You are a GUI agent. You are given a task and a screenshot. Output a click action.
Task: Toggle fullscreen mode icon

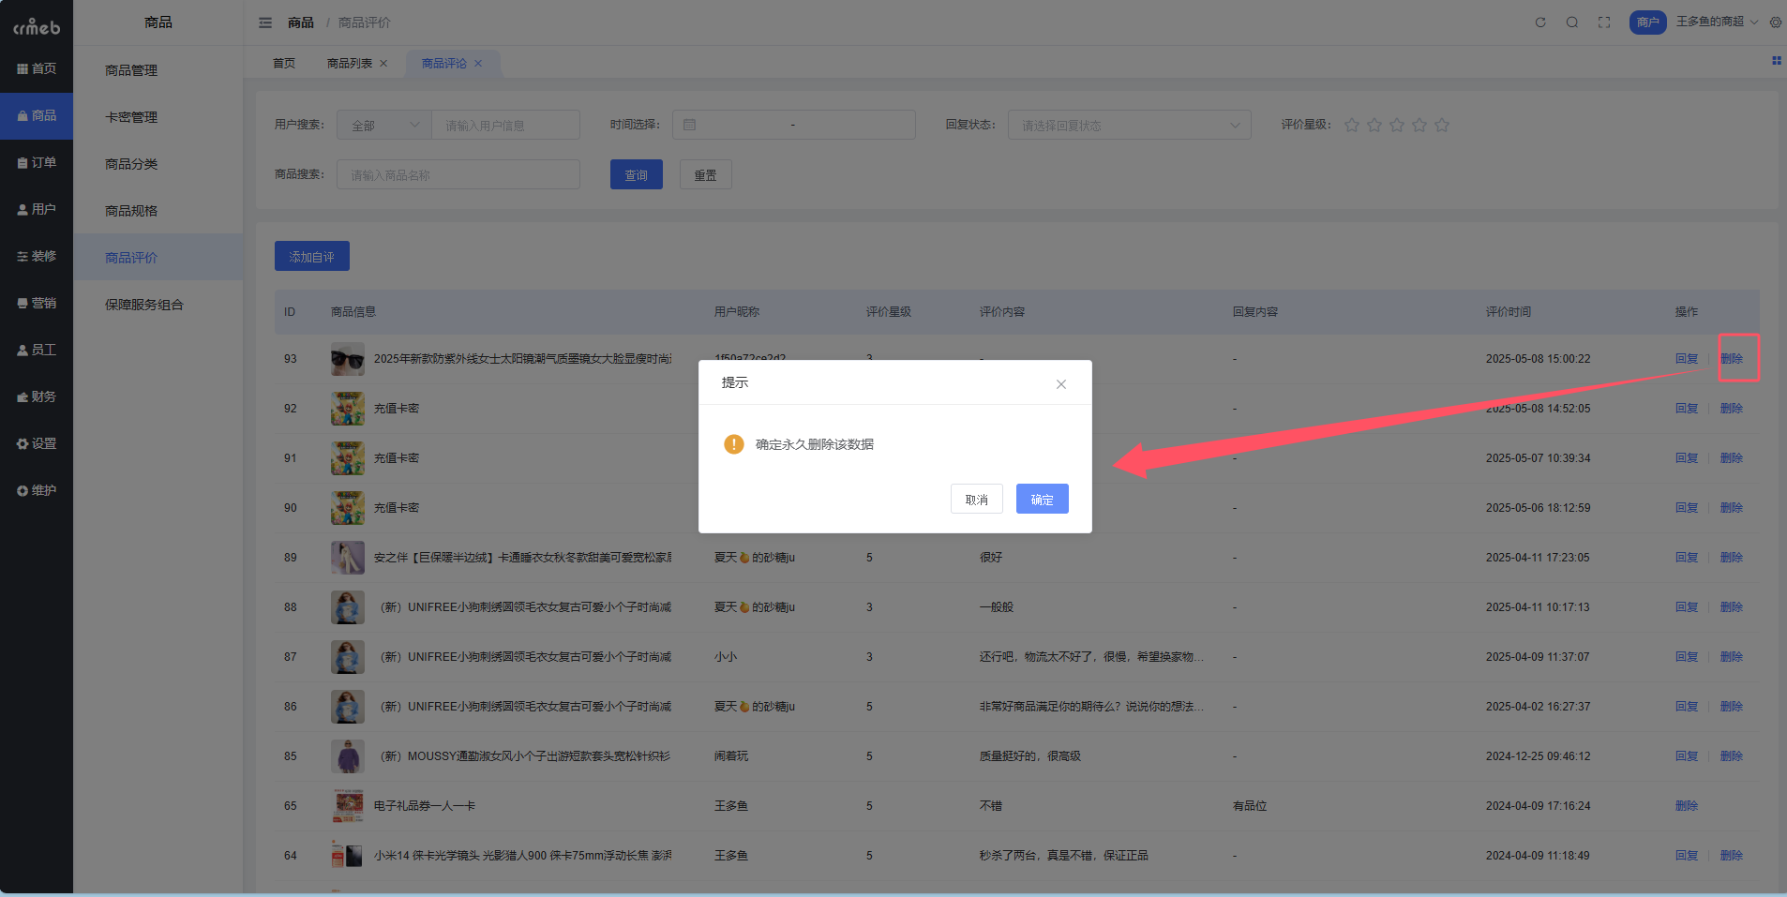(x=1604, y=22)
